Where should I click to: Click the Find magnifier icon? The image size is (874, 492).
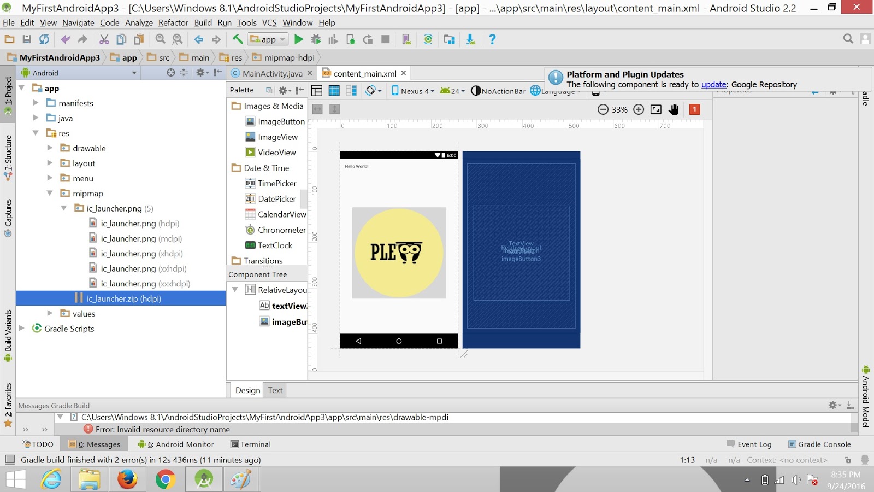pyautogui.click(x=160, y=39)
